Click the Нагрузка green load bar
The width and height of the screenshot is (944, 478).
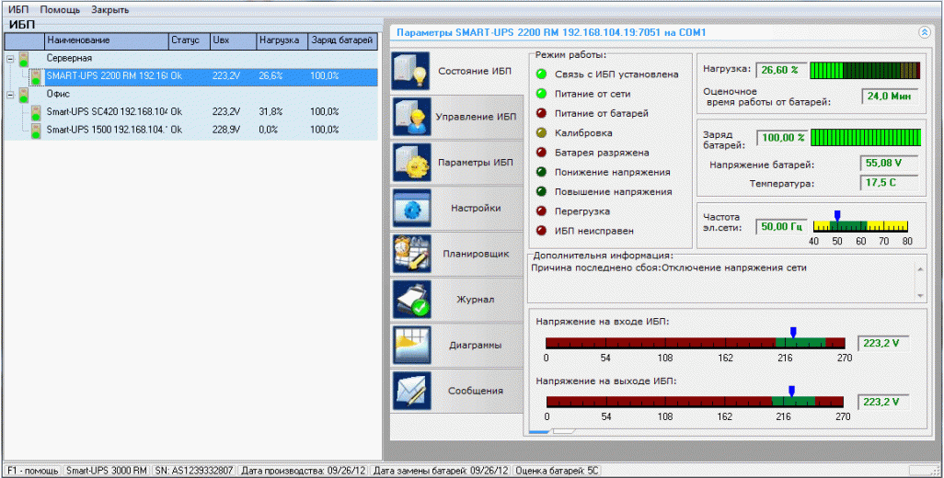point(865,71)
